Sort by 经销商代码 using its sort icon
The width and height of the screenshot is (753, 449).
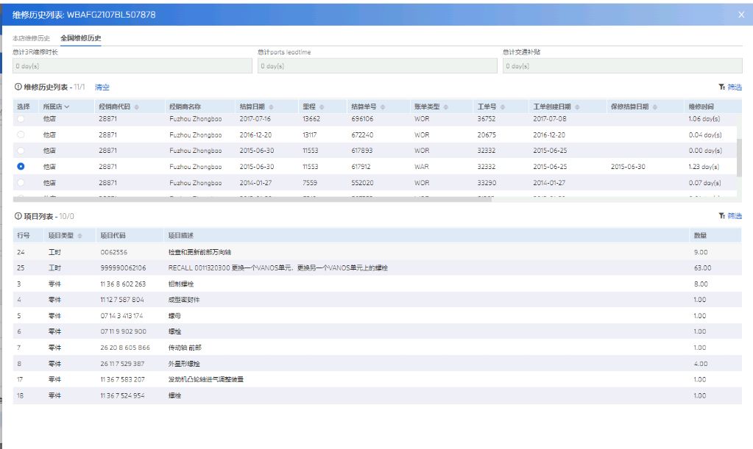tap(137, 107)
